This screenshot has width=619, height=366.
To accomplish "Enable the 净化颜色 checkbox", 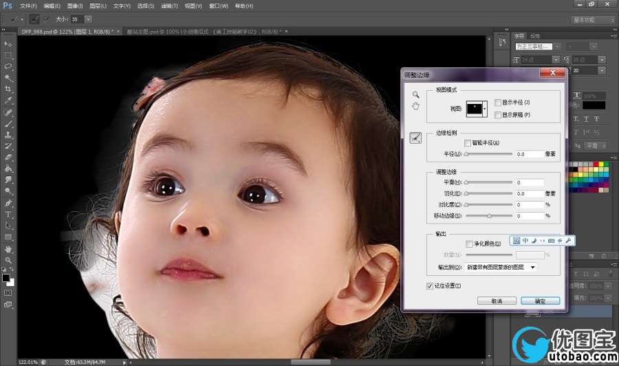I will tap(469, 244).
